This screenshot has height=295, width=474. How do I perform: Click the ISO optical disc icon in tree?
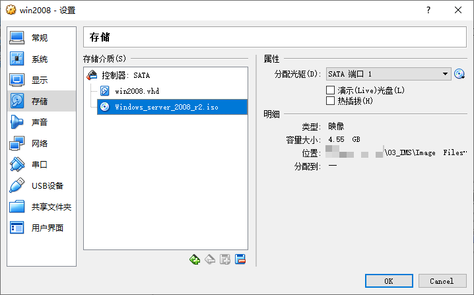tap(104, 107)
